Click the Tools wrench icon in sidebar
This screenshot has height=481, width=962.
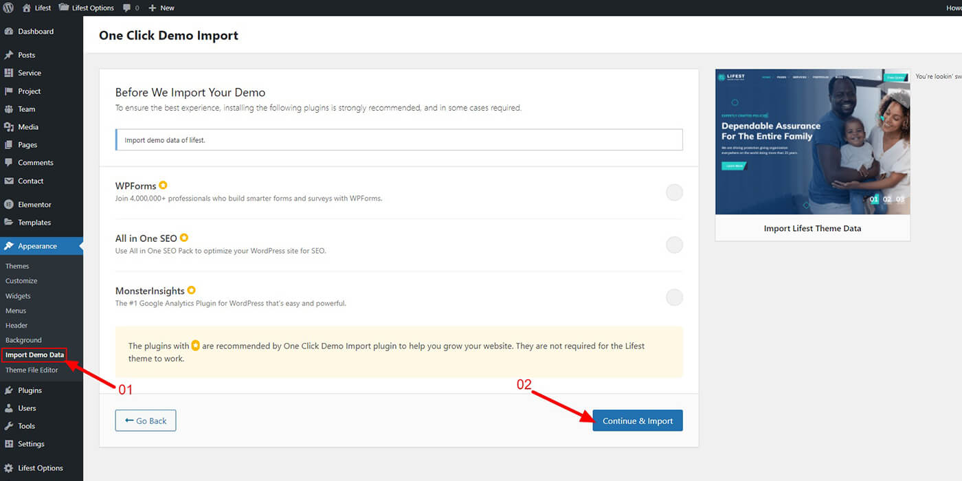[9, 426]
